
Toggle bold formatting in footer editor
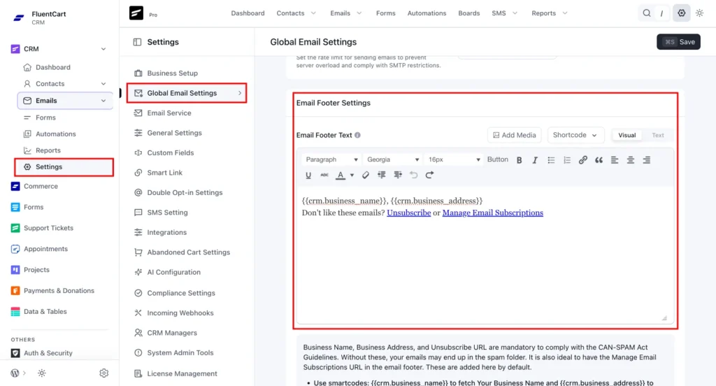click(520, 160)
